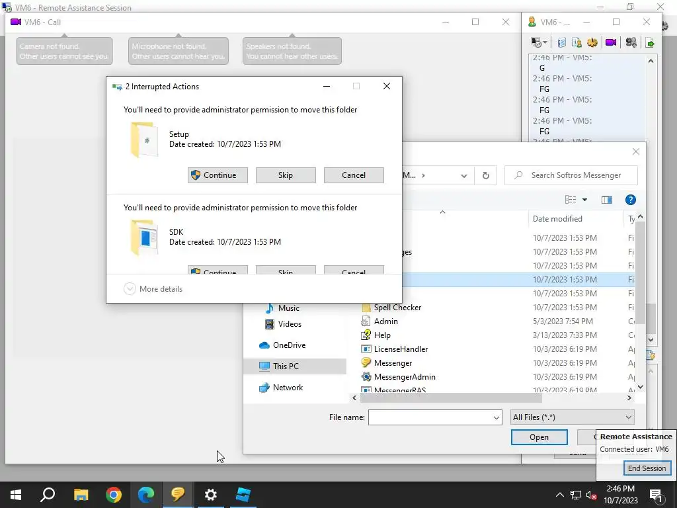Select the OneDrive cloud icon

tap(264, 345)
